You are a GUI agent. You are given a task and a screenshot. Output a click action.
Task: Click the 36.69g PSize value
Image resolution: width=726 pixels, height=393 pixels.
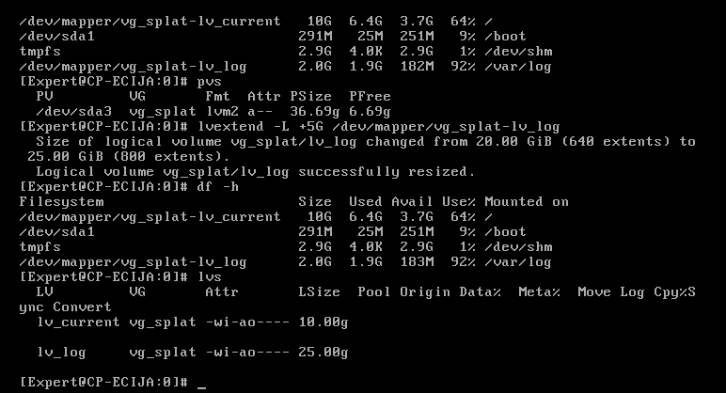(x=314, y=112)
